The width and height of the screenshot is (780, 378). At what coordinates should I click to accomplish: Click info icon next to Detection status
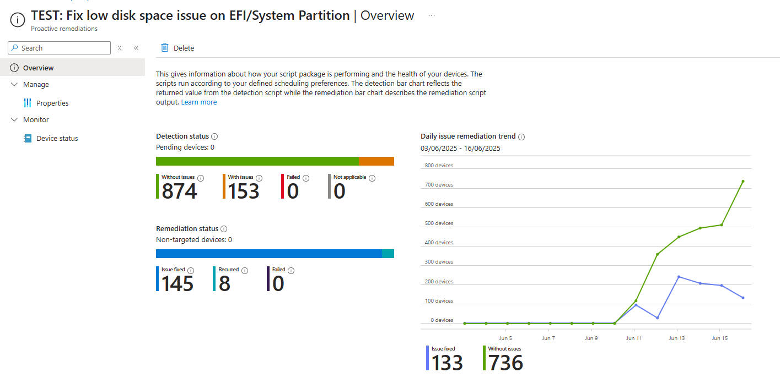click(215, 136)
